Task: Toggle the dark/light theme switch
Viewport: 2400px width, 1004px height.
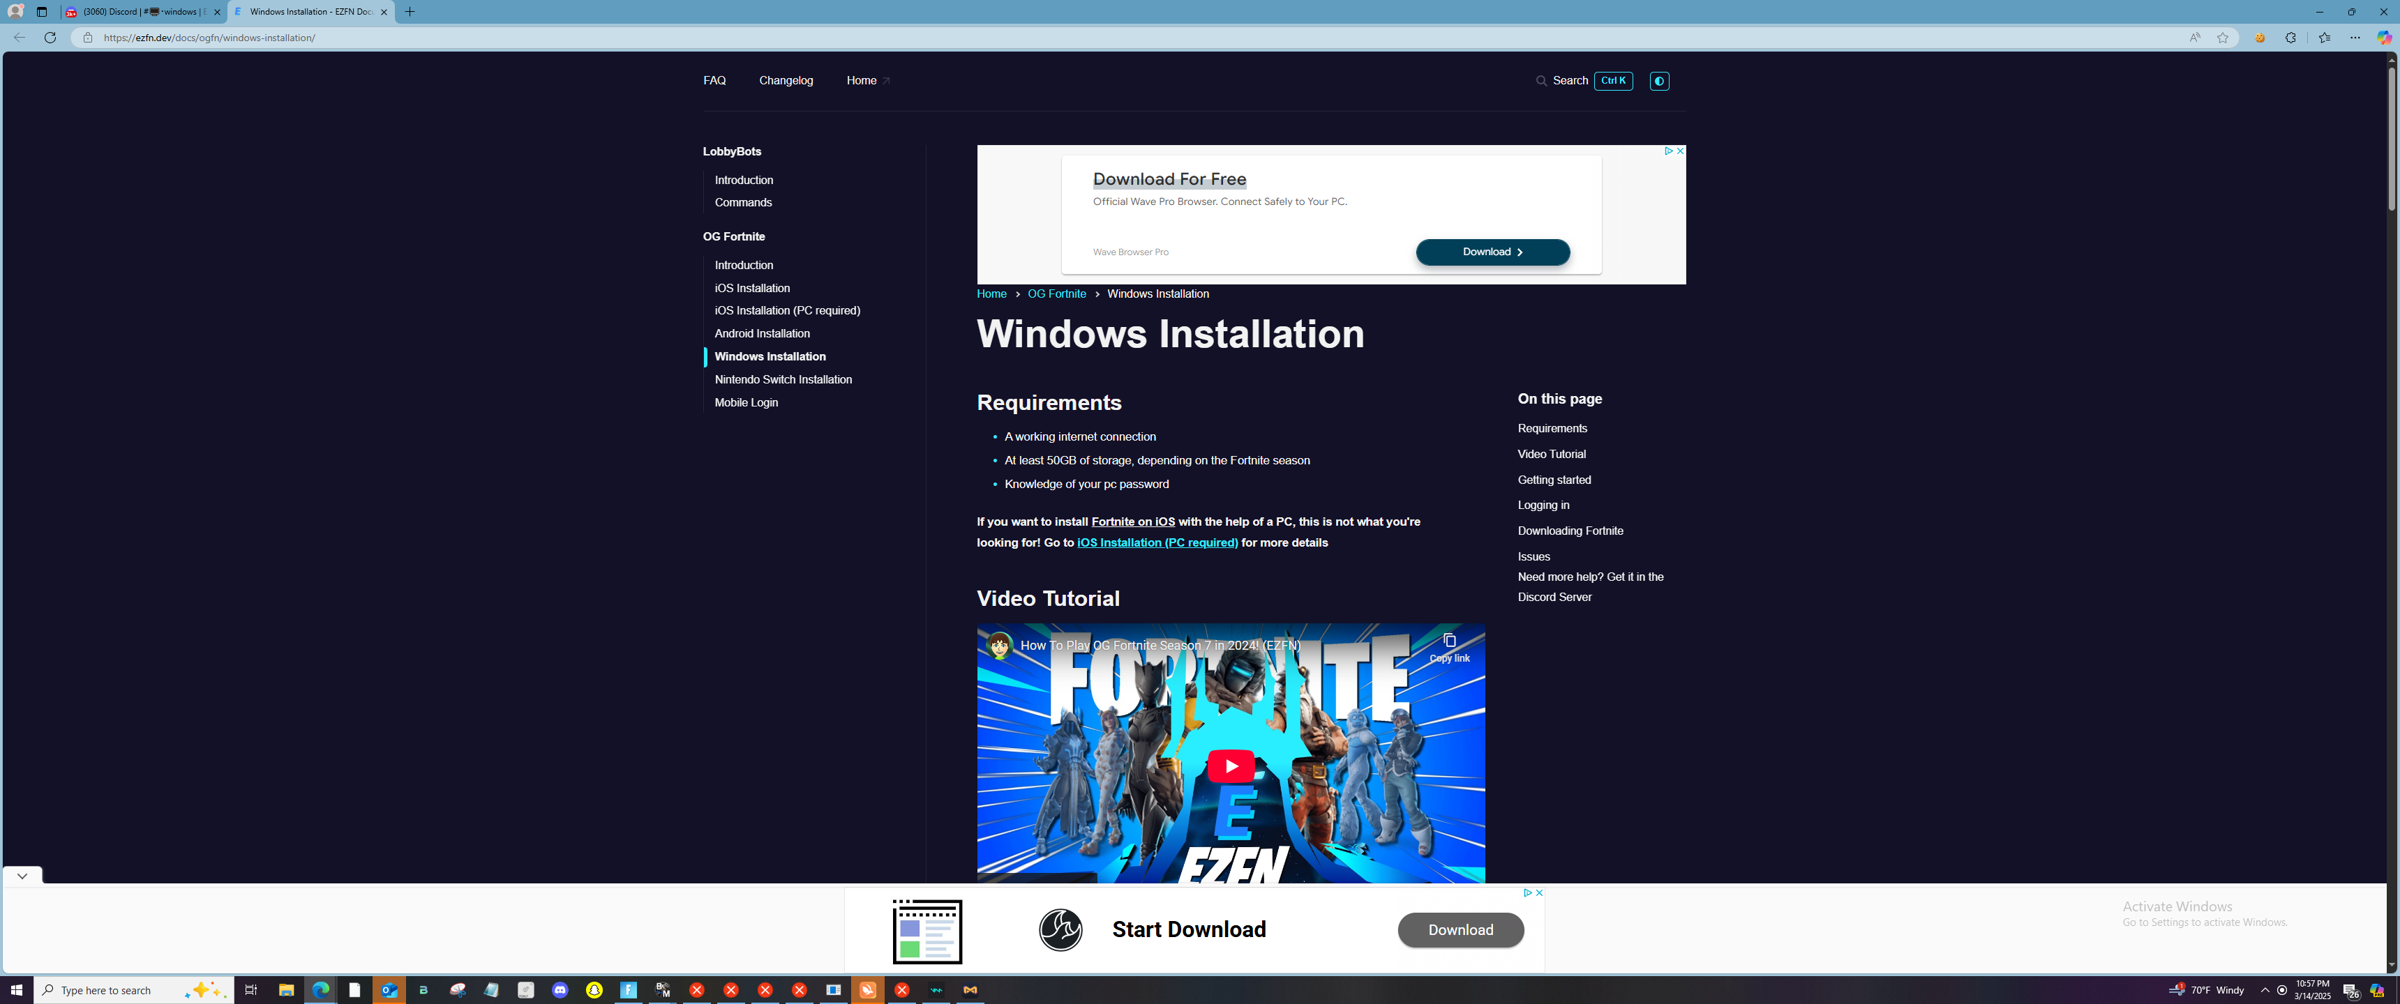Action: [1658, 81]
